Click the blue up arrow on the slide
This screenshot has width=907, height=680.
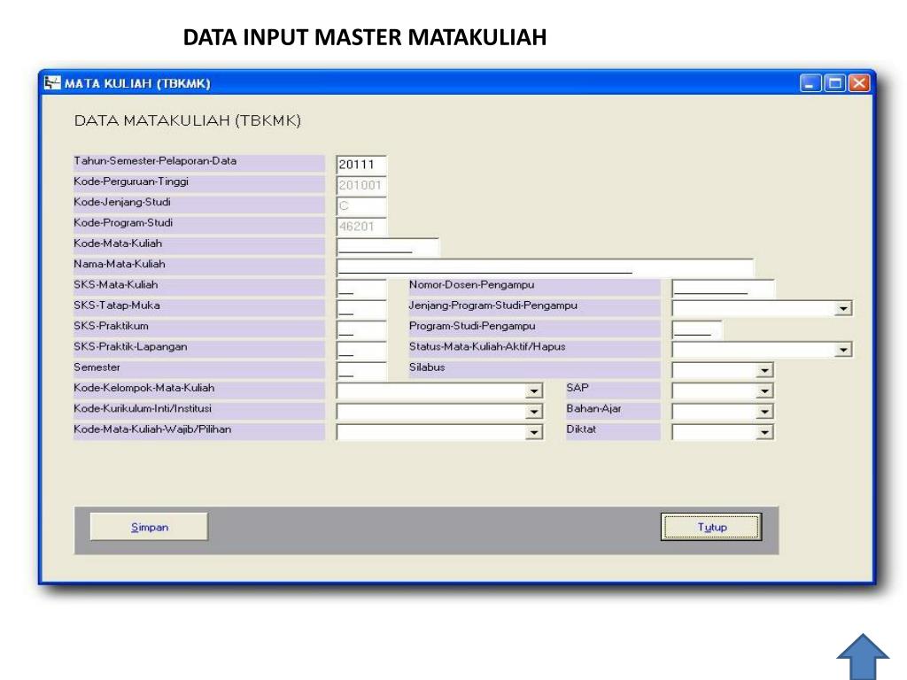coord(863,657)
